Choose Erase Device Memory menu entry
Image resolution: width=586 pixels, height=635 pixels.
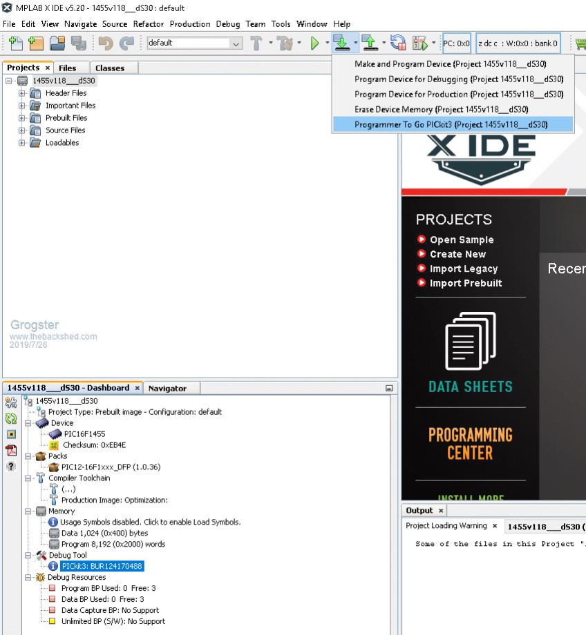click(453, 109)
